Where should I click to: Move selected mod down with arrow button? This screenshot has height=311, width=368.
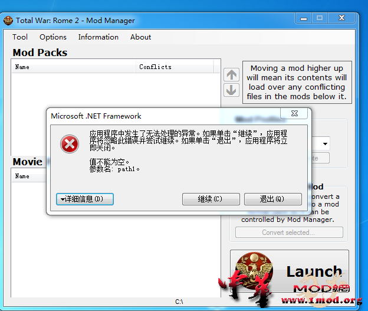click(231, 90)
